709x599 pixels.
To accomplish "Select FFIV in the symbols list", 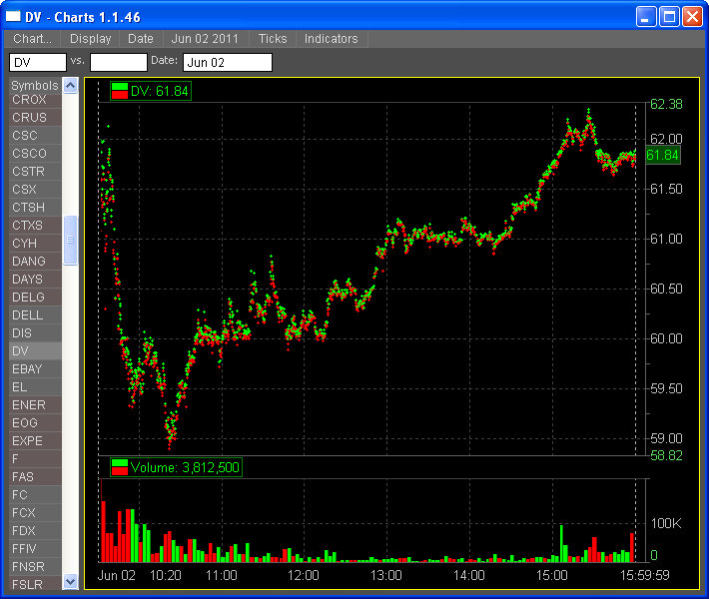I will point(35,549).
